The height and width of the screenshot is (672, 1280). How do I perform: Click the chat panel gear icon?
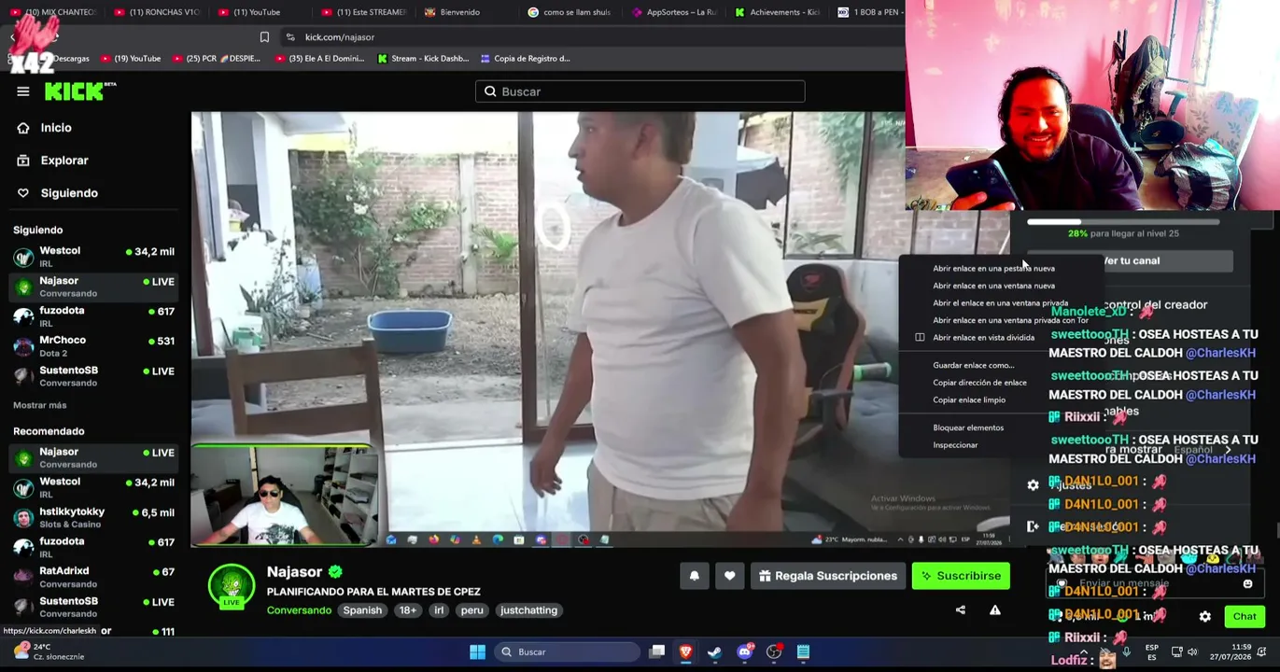coord(1033,485)
